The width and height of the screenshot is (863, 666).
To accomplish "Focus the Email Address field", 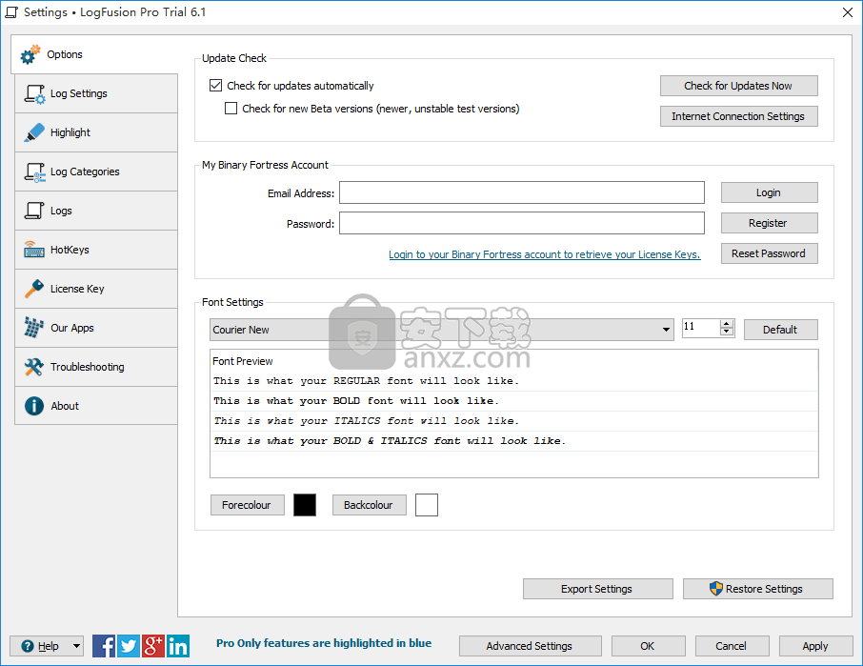I will click(x=522, y=192).
